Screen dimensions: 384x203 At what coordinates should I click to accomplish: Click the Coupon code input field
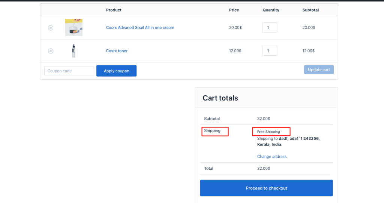coord(69,71)
